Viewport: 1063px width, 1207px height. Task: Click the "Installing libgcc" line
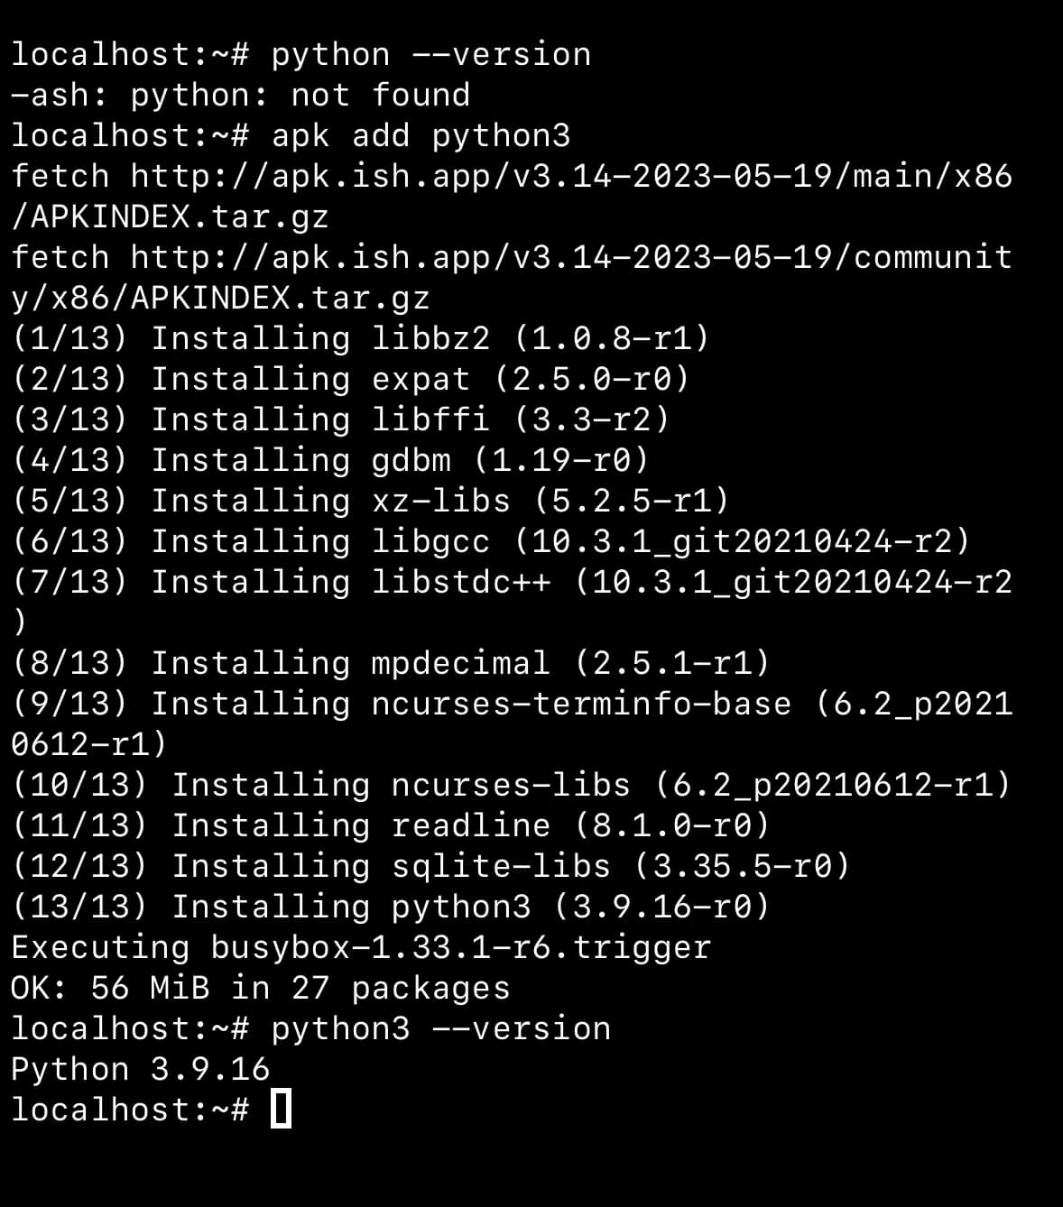pyautogui.click(x=490, y=541)
